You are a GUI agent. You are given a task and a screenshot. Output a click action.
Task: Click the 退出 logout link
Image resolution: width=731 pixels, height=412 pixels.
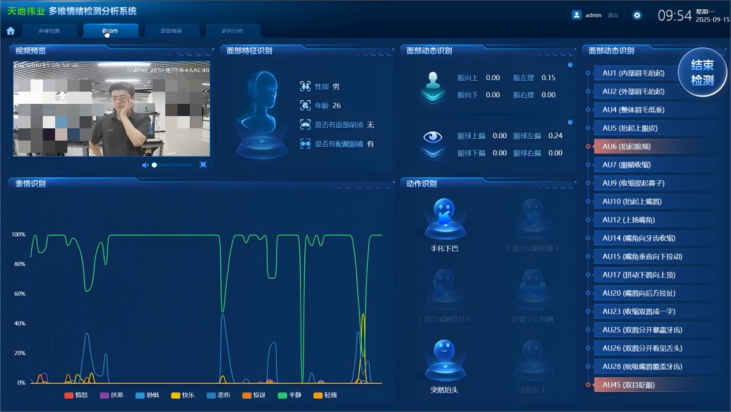(x=613, y=15)
